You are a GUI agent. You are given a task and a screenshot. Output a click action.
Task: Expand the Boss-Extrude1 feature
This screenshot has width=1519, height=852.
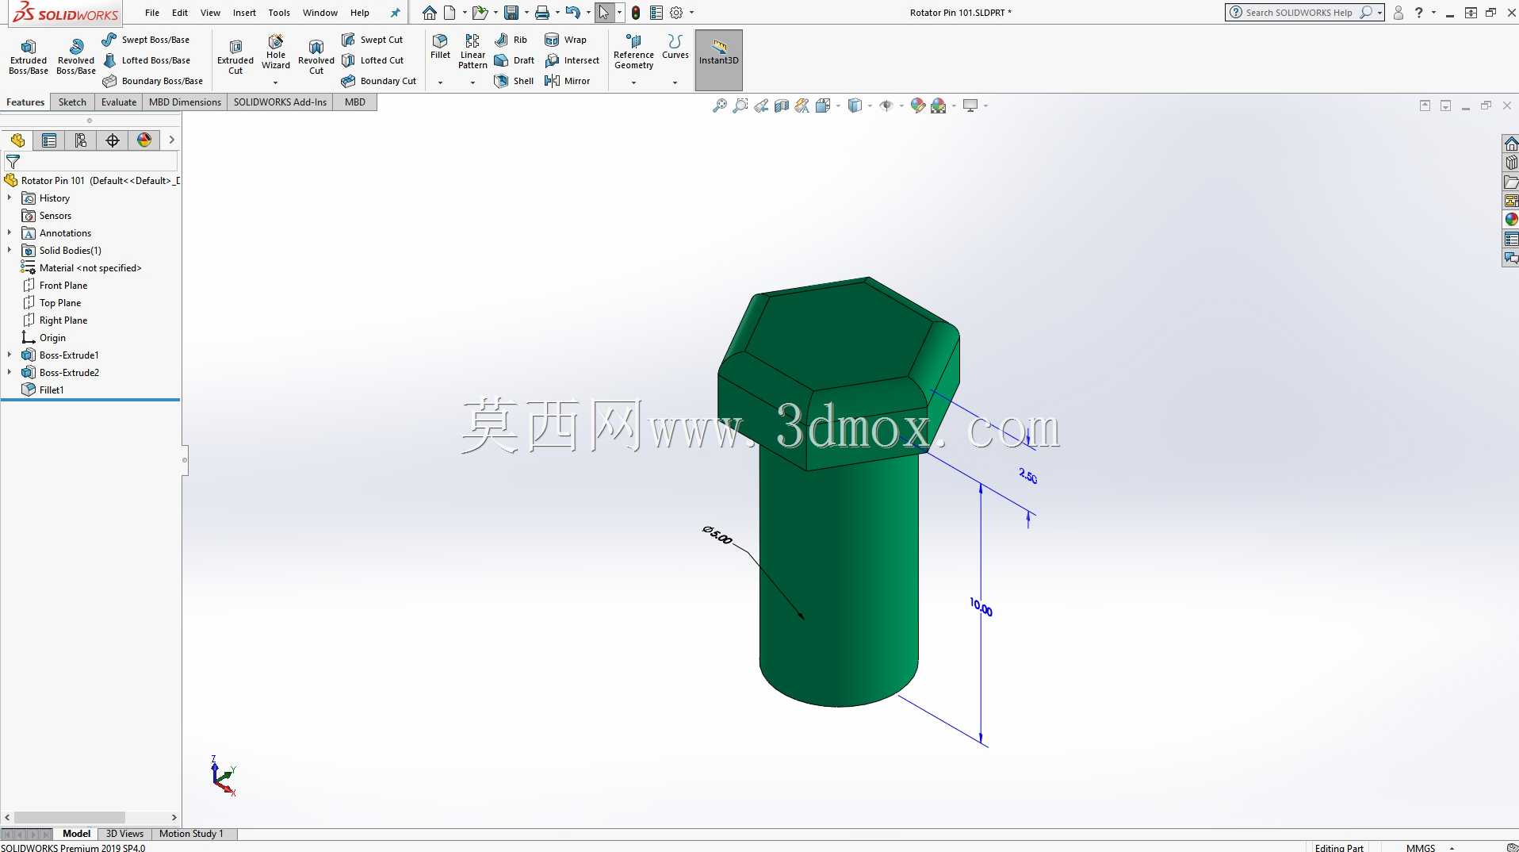point(10,355)
